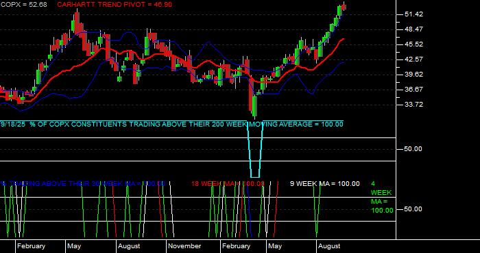Select the 42.57 price axis label

click(x=414, y=59)
